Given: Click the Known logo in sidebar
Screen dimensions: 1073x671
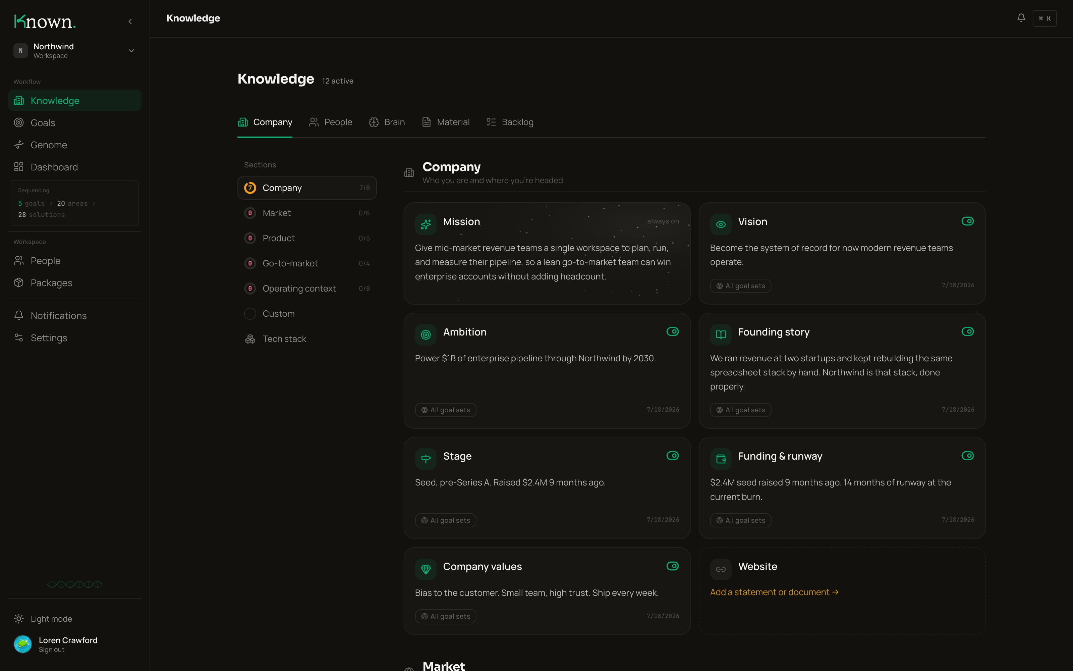Looking at the screenshot, I should (45, 21).
